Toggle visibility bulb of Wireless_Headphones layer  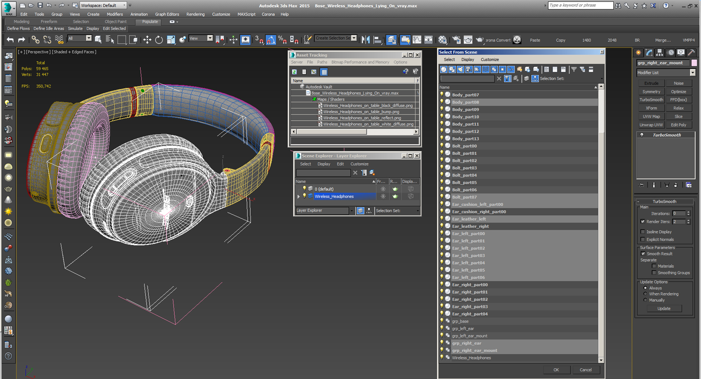click(x=304, y=196)
